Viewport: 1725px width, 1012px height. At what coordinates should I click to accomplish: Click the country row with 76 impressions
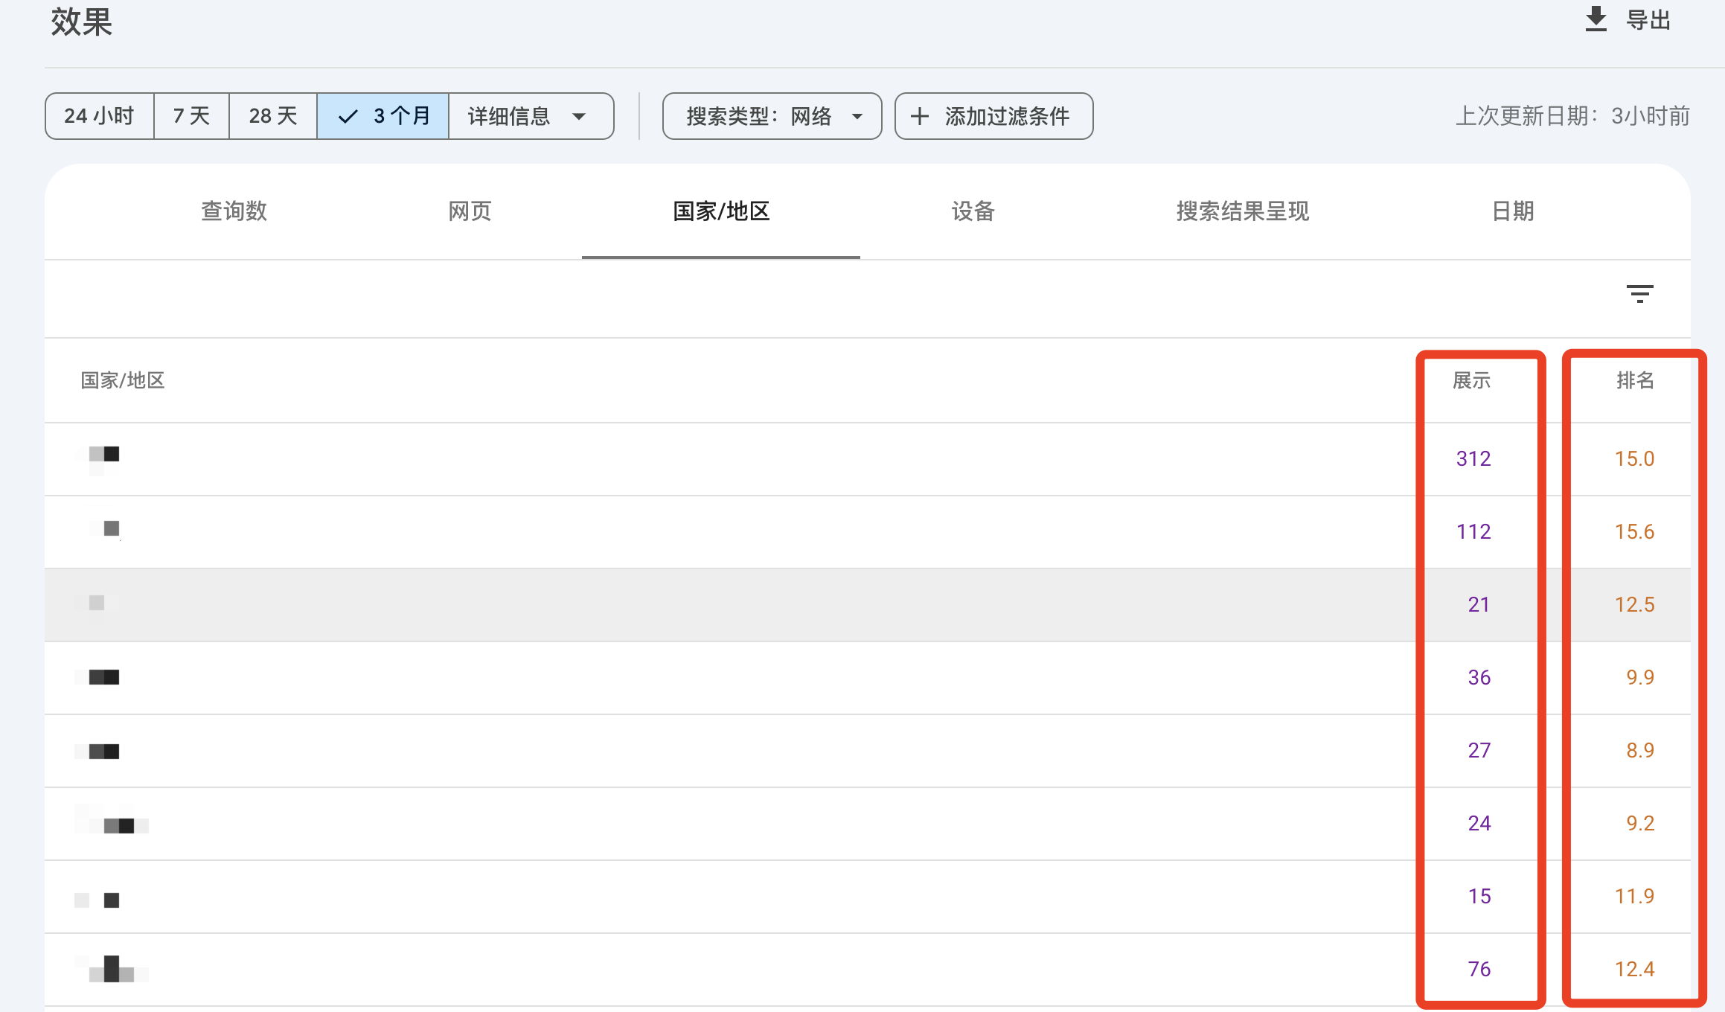868,970
